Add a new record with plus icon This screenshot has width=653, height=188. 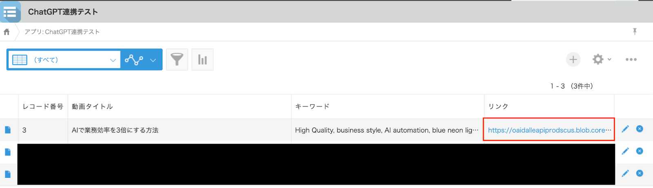pyautogui.click(x=573, y=60)
